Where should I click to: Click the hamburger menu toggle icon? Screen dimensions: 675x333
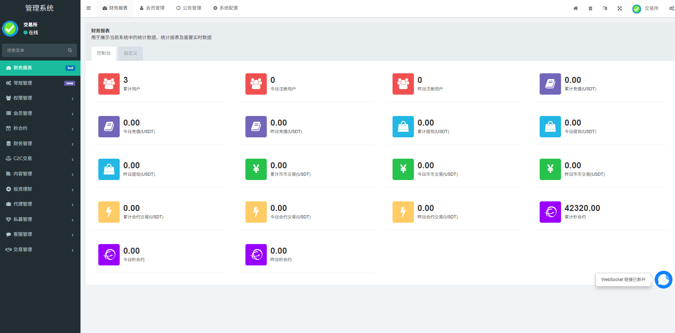(88, 8)
